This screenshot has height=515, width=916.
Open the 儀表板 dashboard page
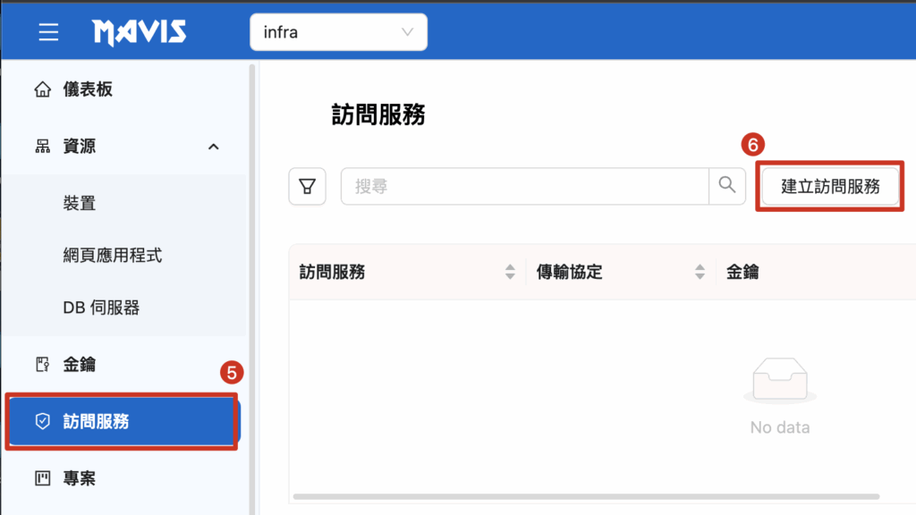tap(88, 89)
